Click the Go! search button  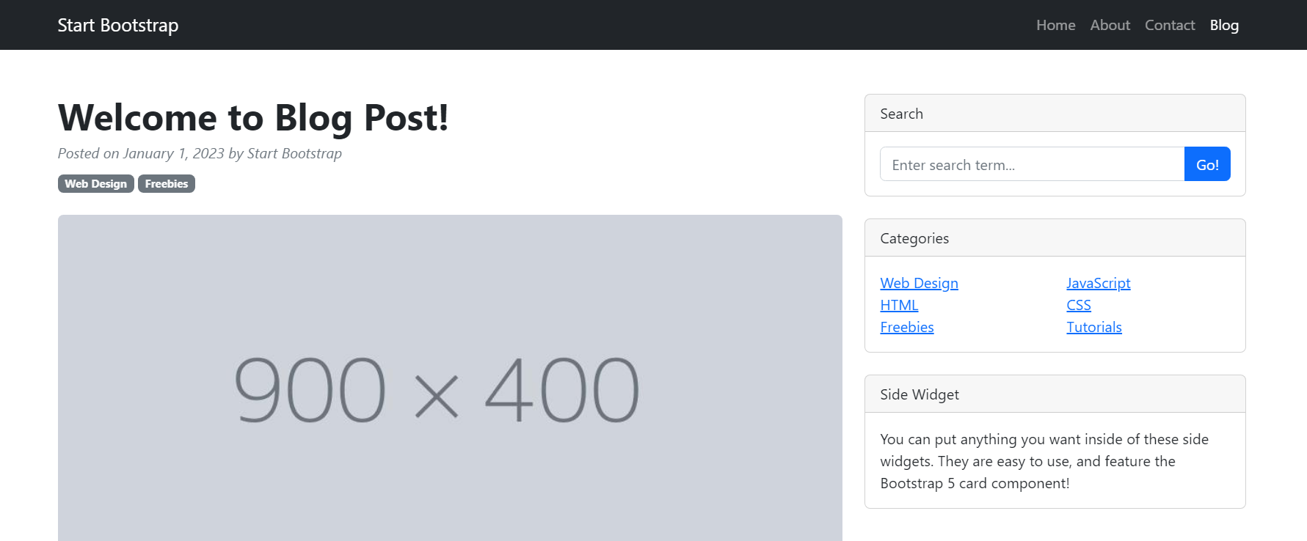click(1207, 164)
